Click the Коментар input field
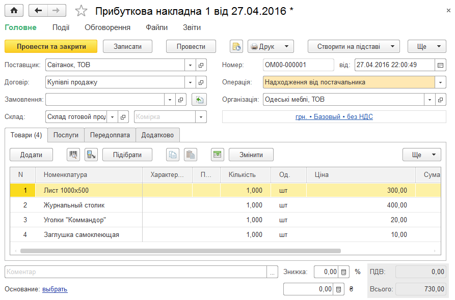This screenshot has height=300, width=455. click(136, 272)
